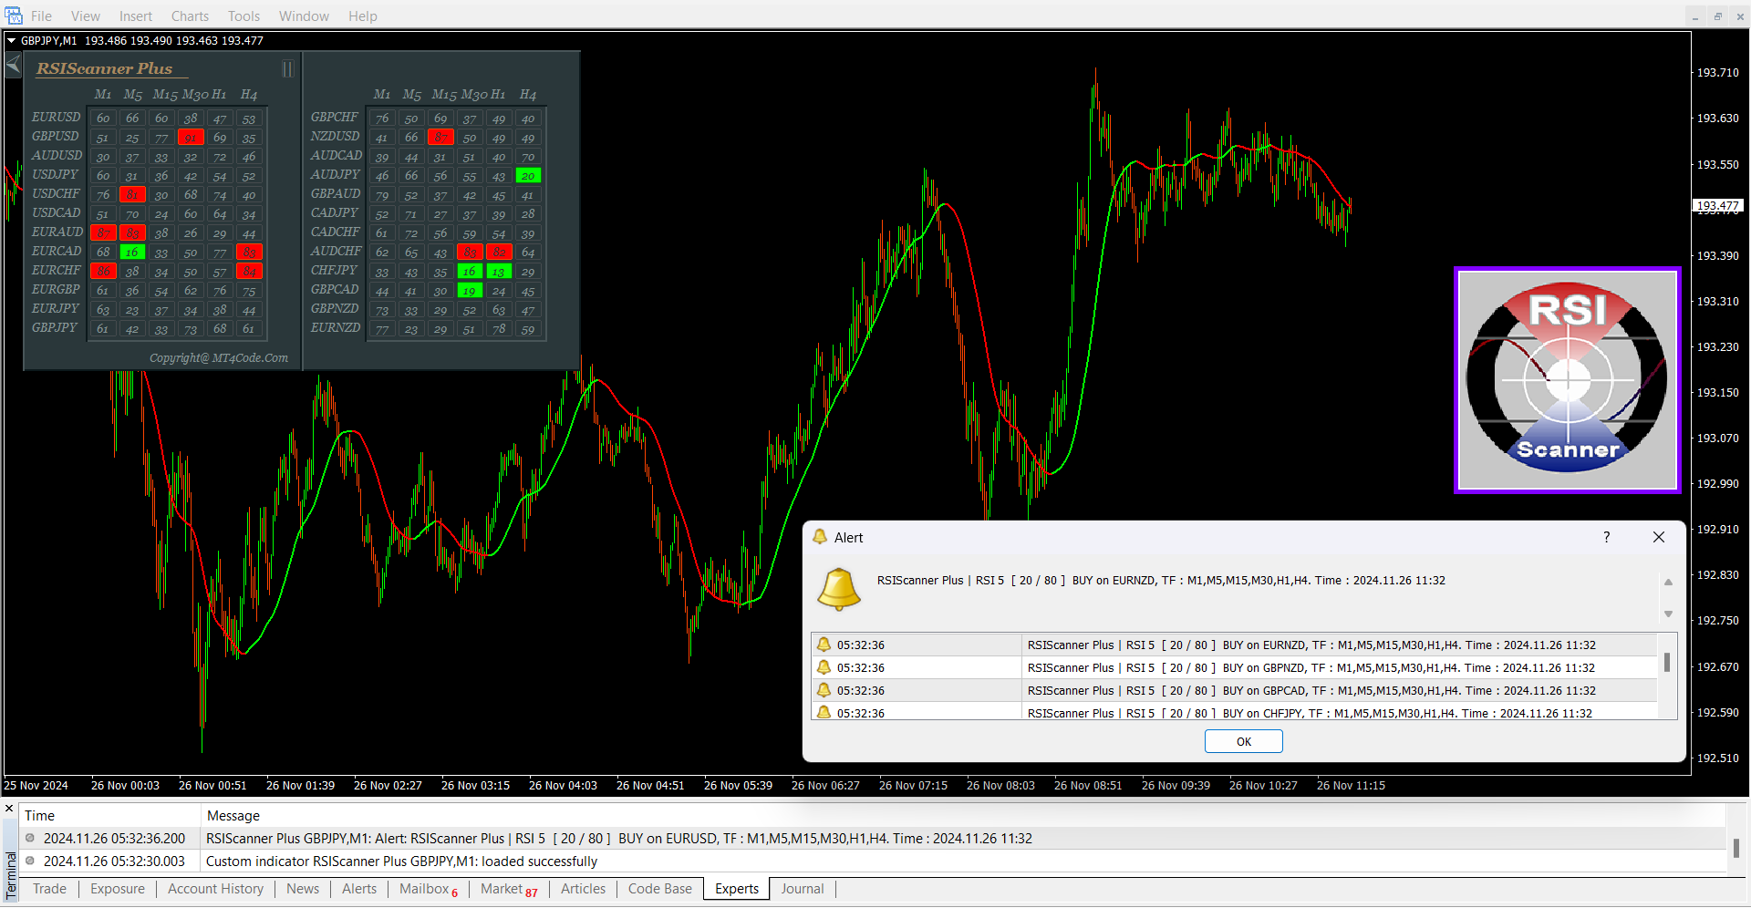
Task: Switch to the Journal tab
Action: (802, 889)
